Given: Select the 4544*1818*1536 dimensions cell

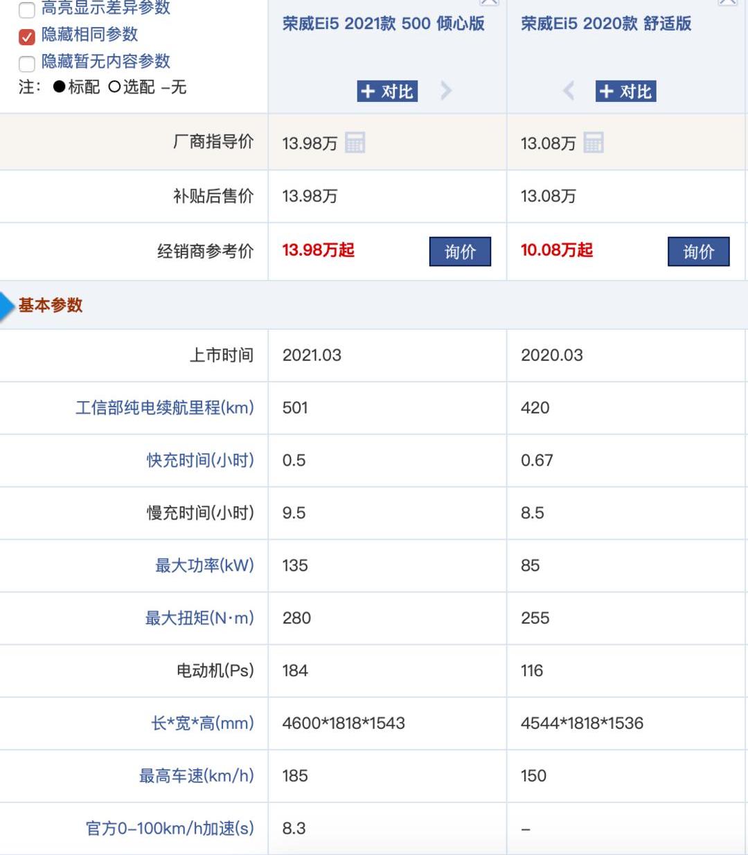Looking at the screenshot, I should [582, 724].
